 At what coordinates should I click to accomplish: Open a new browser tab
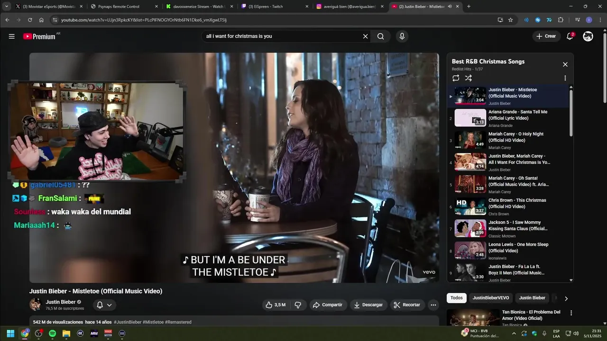(469, 7)
